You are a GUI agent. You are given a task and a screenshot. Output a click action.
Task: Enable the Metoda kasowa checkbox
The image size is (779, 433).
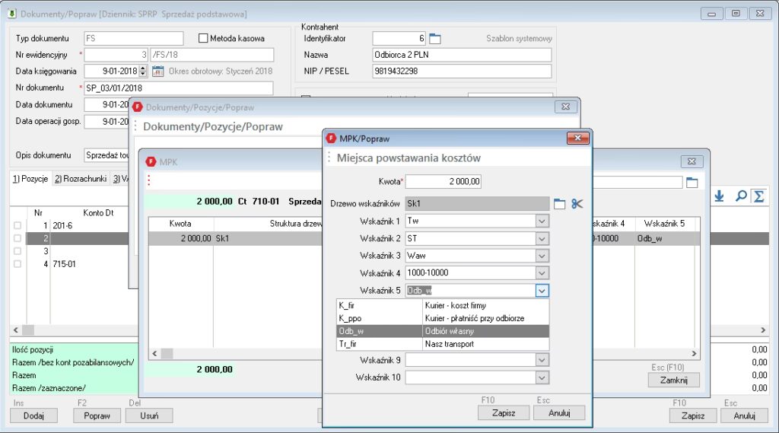click(203, 38)
